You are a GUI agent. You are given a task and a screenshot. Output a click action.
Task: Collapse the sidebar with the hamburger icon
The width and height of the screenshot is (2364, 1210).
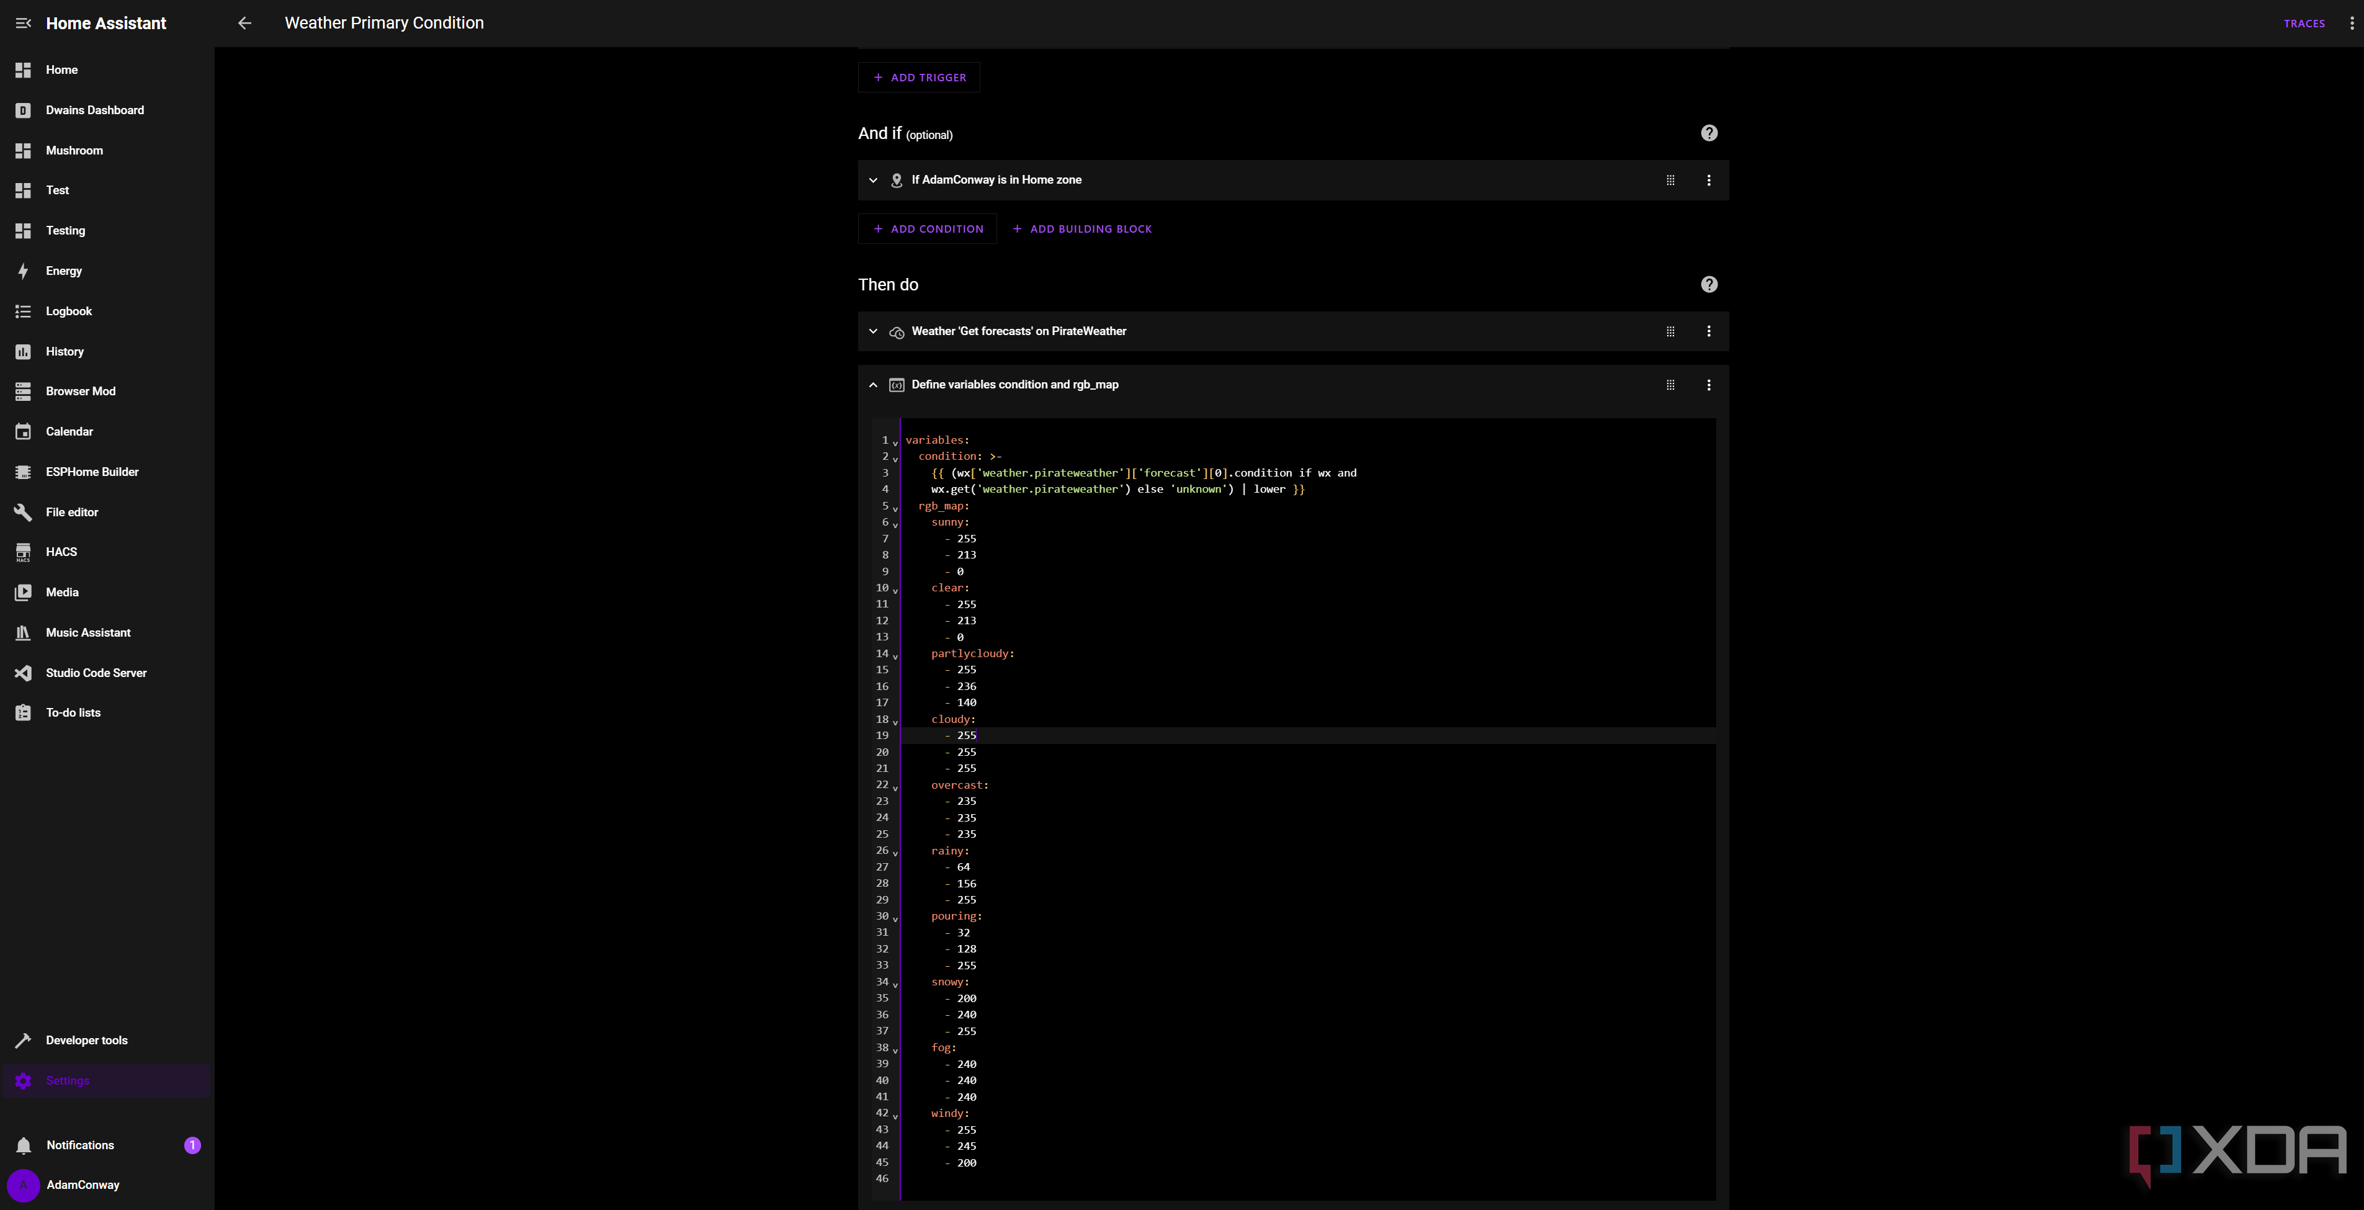click(23, 23)
